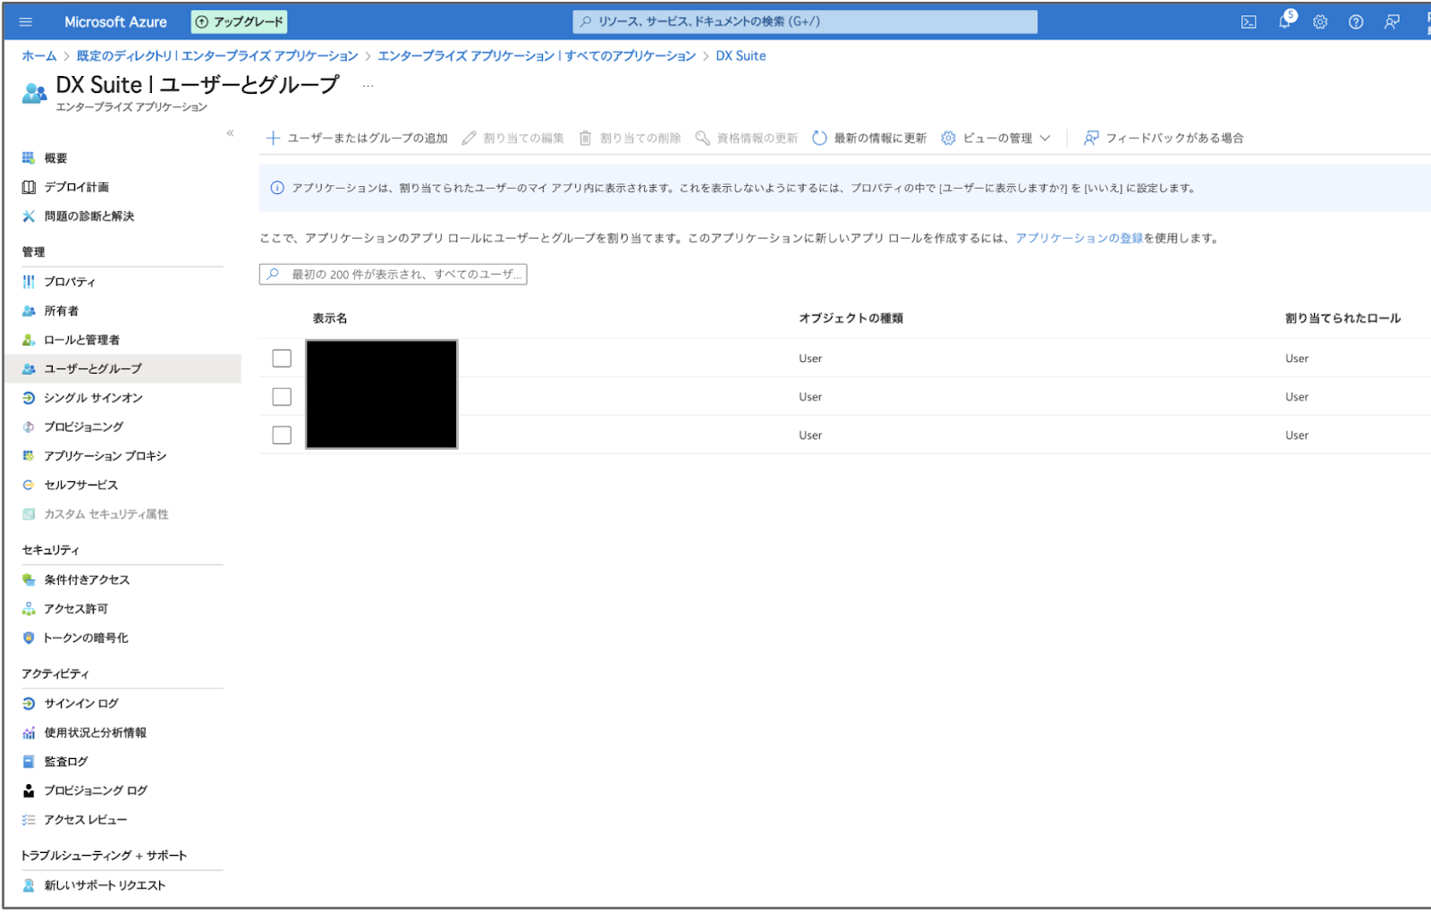Click ユーザーまたはグループの追加 button

coord(357,138)
